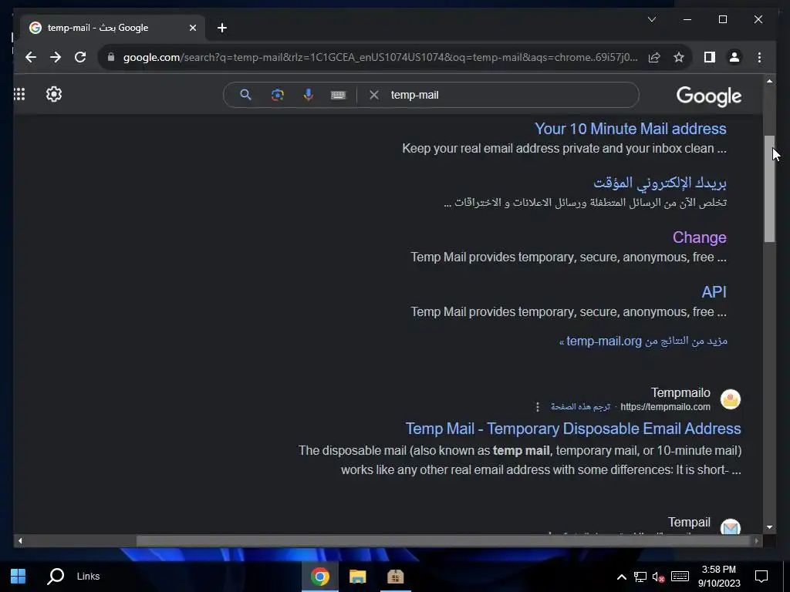This screenshot has width=790, height=592.
Task: Translate the Tempmailo page link
Action: click(x=580, y=407)
